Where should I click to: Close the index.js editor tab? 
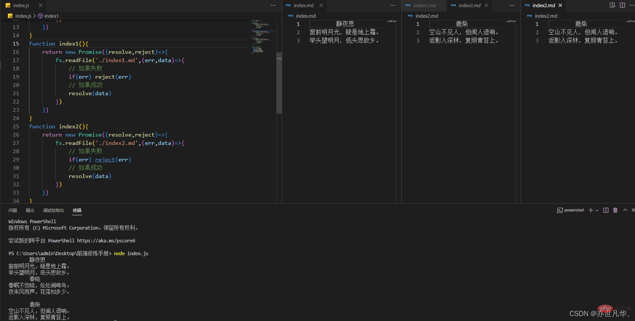click(41, 5)
